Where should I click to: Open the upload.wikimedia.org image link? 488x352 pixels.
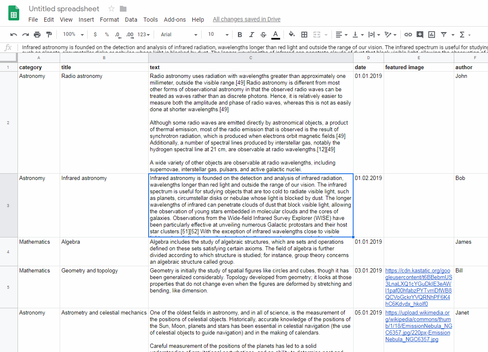click(x=419, y=326)
